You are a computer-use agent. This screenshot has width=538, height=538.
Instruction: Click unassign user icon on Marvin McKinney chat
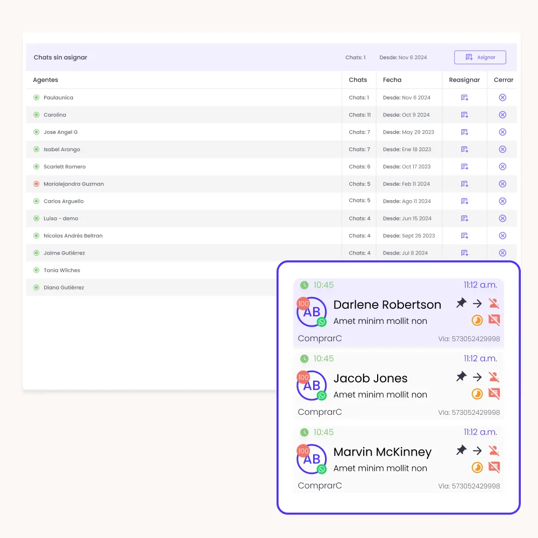494,451
